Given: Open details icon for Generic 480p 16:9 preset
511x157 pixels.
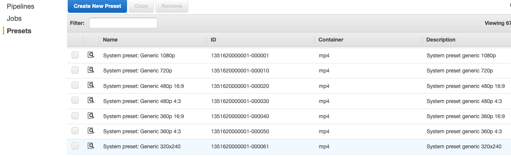Looking at the screenshot, I should coord(91,85).
